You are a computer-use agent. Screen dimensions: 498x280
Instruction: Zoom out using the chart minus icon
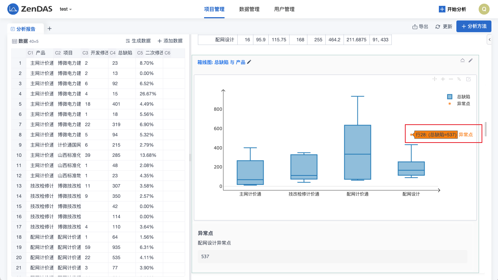pos(451,79)
